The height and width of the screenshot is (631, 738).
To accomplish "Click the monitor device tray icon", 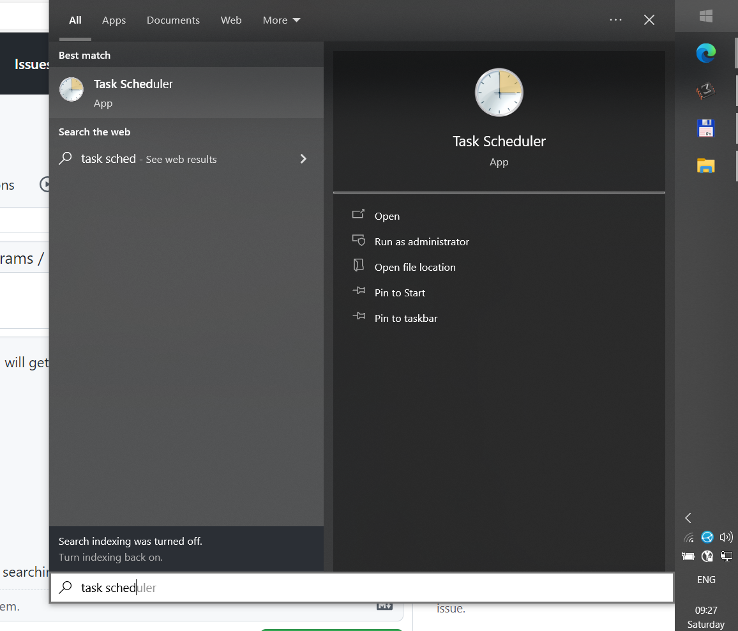I will pos(727,557).
